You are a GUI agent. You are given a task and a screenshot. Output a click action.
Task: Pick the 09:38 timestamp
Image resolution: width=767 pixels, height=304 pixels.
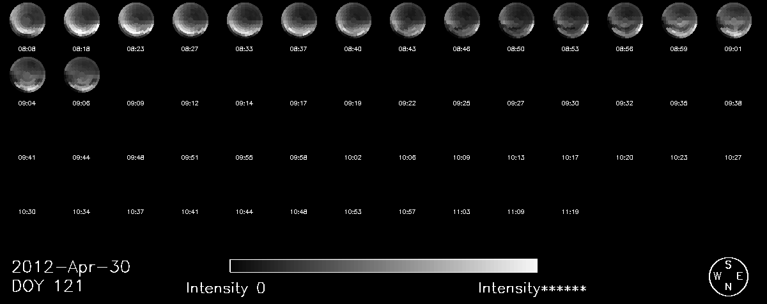coord(733,103)
